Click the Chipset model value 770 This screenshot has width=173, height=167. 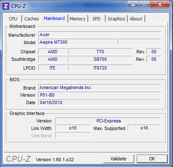pyautogui.click(x=100, y=52)
